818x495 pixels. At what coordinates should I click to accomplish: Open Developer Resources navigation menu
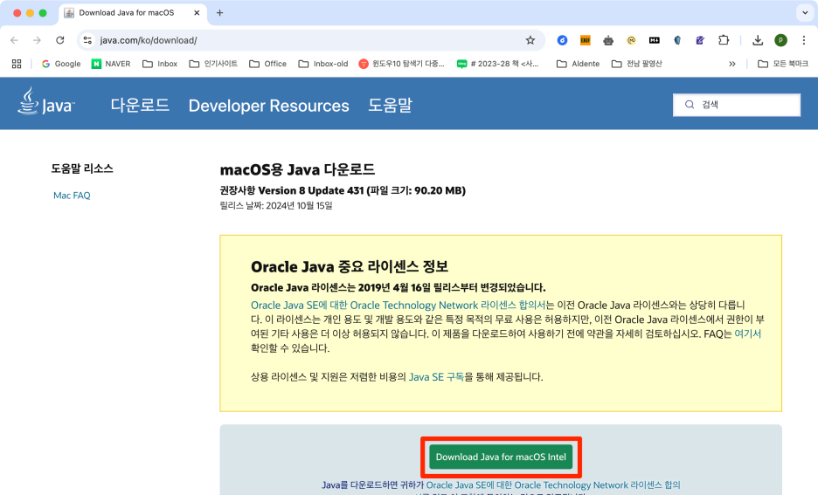268,106
